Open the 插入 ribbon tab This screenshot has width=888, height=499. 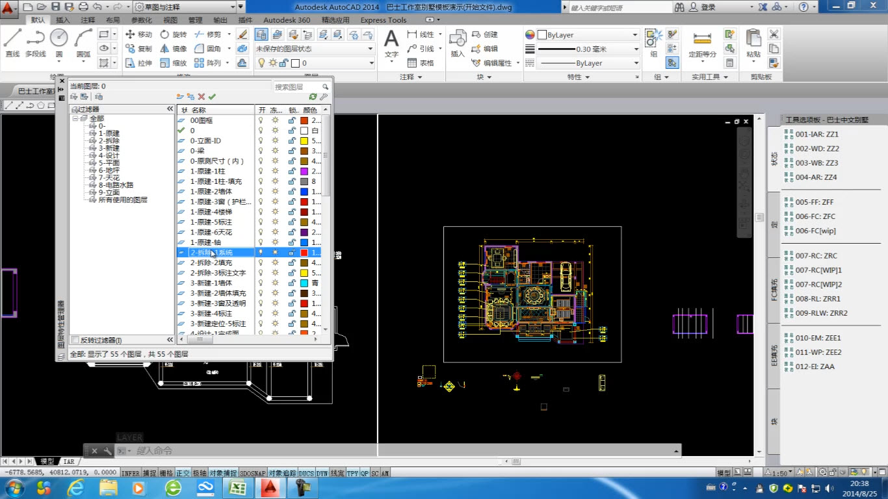pyautogui.click(x=63, y=20)
